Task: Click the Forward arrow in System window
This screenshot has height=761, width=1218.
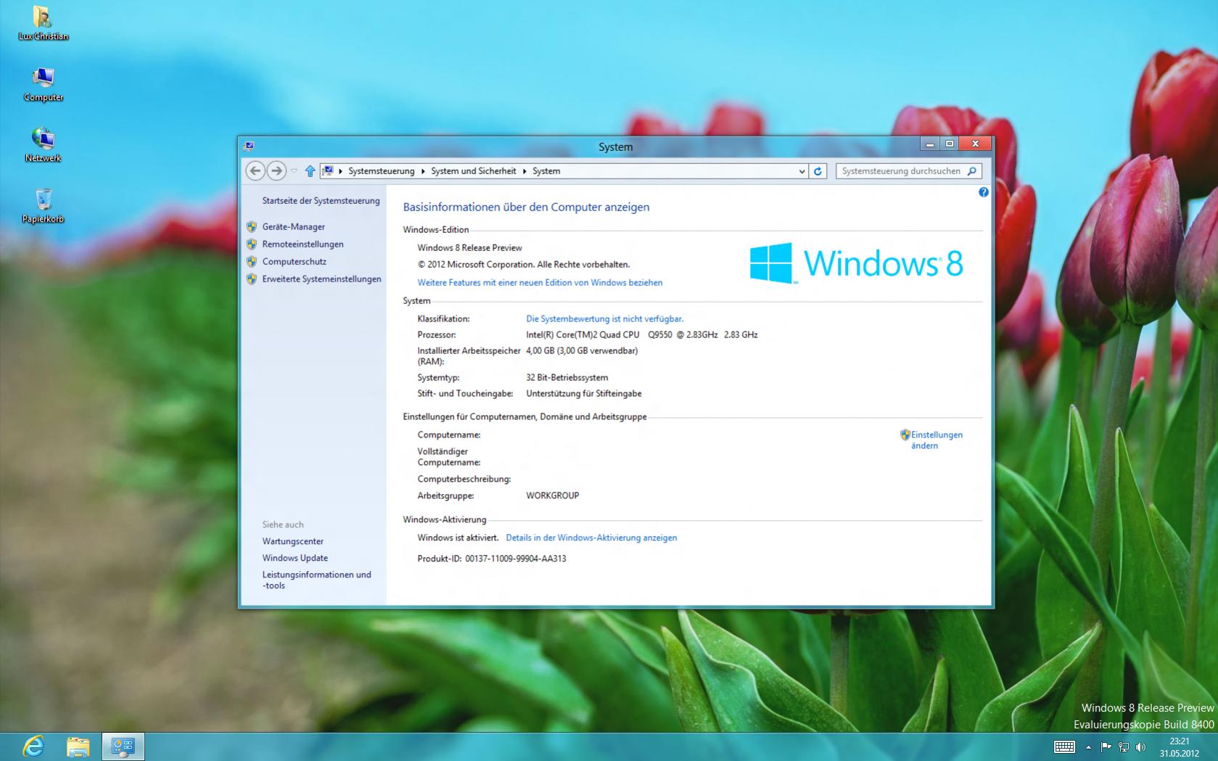Action: click(276, 171)
